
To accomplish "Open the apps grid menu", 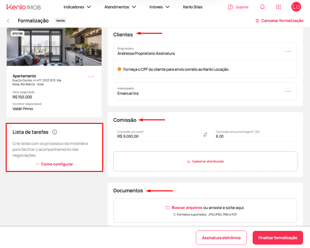I will (x=278, y=7).
